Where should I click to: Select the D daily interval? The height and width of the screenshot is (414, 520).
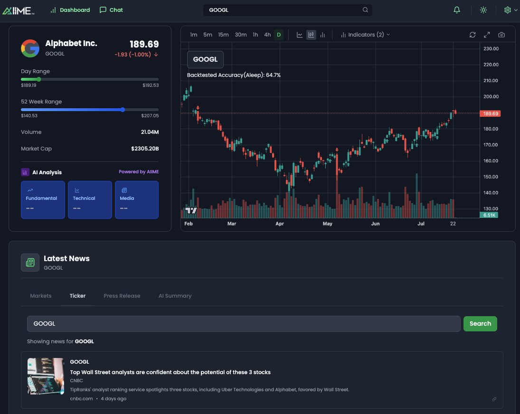click(x=279, y=35)
